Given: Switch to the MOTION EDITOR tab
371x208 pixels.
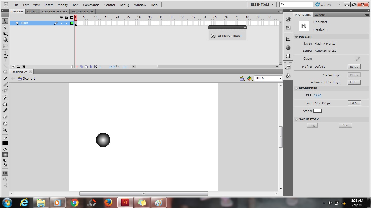Looking at the screenshot, I should click(x=82, y=11).
